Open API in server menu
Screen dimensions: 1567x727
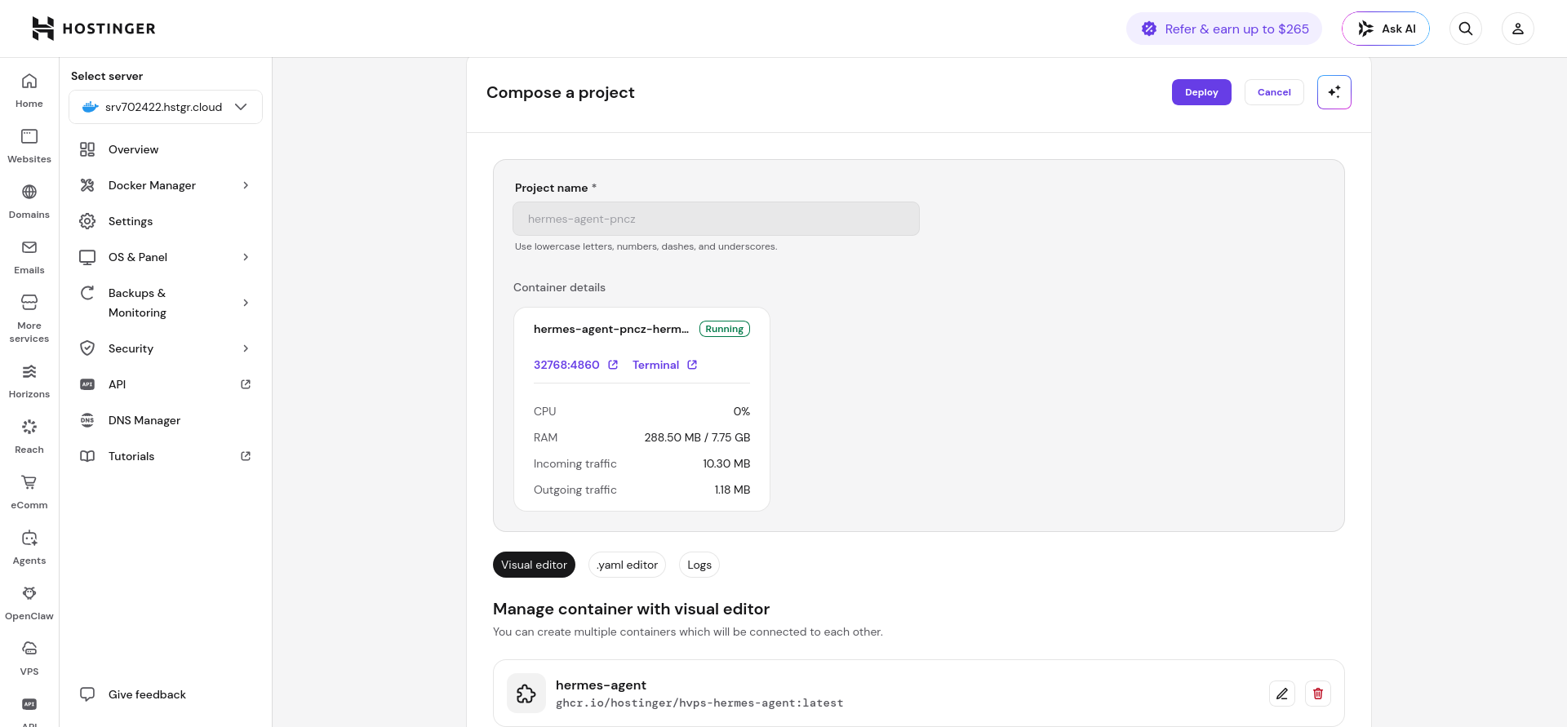(166, 384)
